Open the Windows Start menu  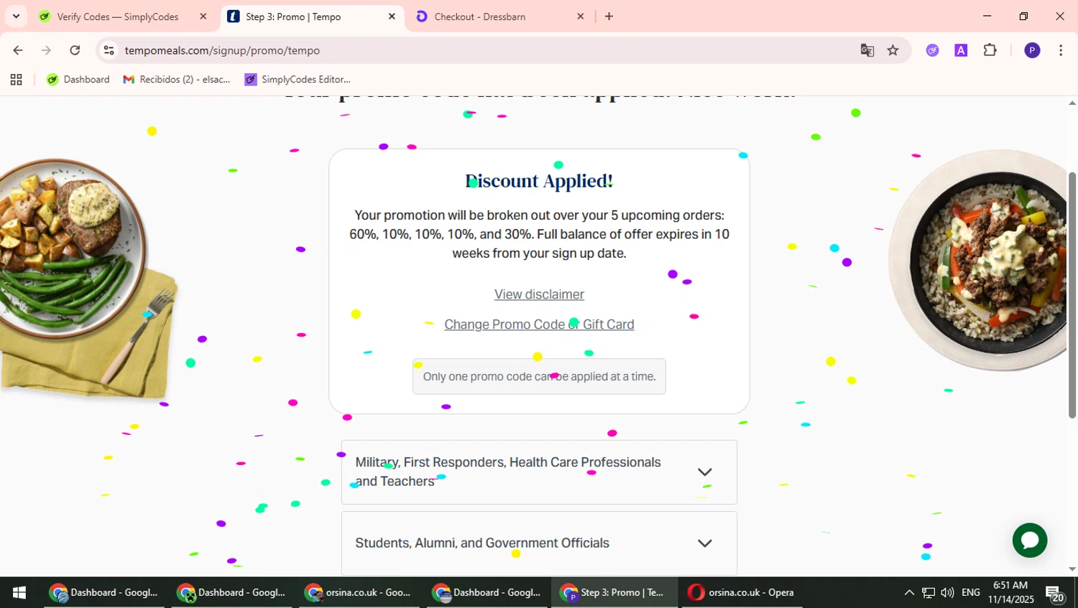pos(19,593)
